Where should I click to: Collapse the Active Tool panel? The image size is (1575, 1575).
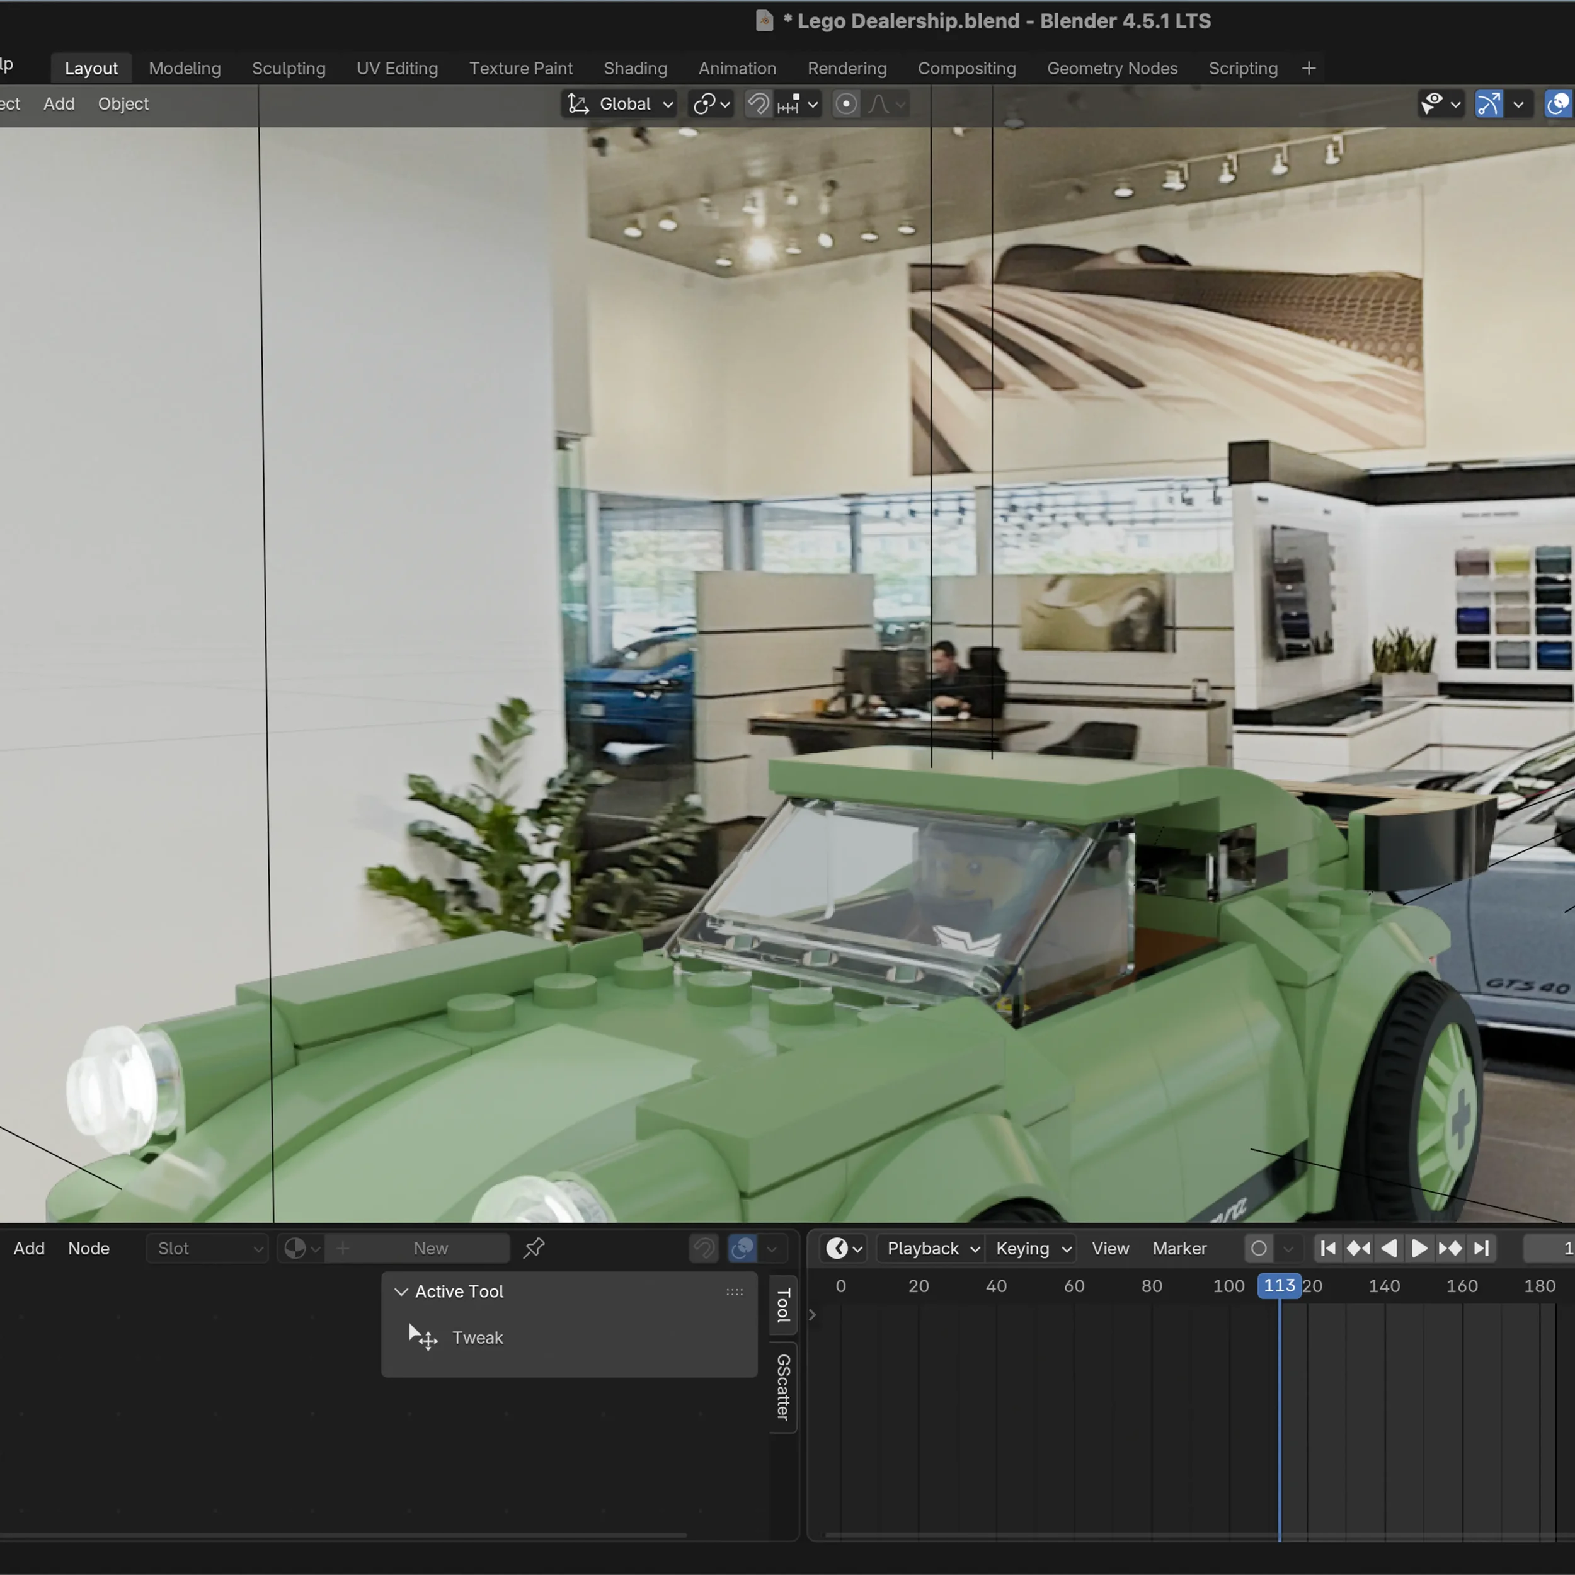click(x=401, y=1291)
